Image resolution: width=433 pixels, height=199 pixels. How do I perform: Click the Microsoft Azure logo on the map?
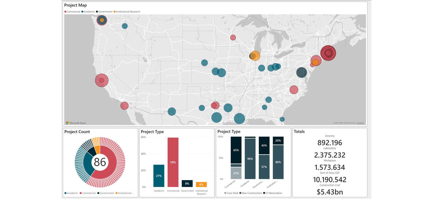76,123
